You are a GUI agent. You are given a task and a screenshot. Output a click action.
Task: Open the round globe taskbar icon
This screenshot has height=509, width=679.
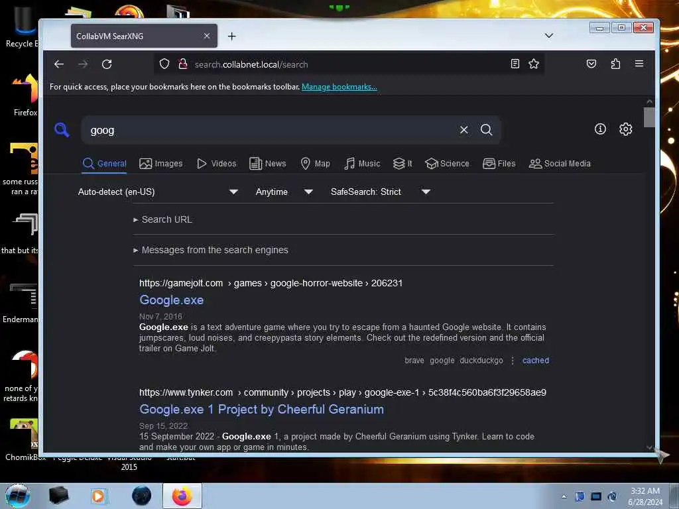click(141, 496)
